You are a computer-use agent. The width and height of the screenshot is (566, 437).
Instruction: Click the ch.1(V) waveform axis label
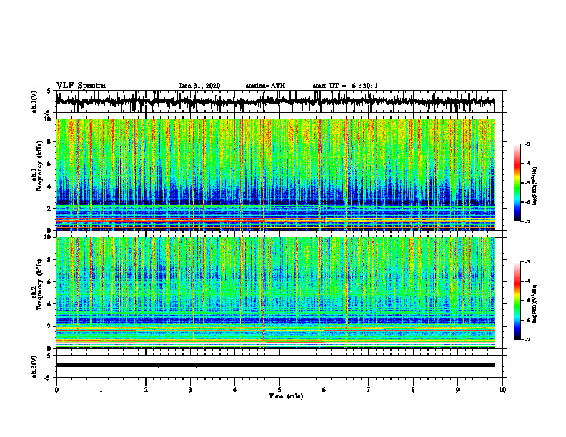pos(34,101)
